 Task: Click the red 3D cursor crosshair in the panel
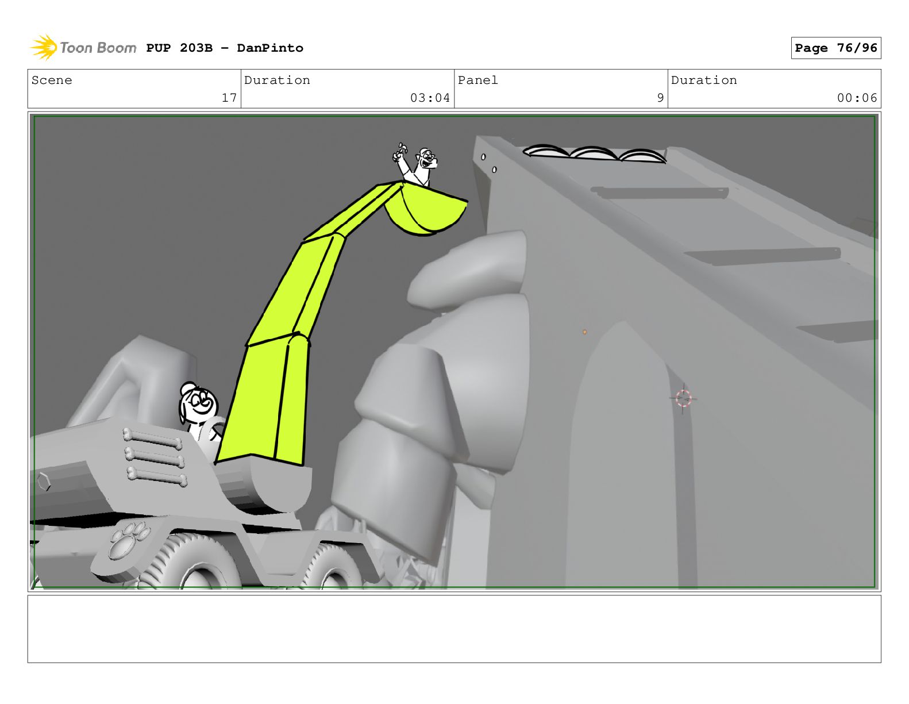(683, 398)
